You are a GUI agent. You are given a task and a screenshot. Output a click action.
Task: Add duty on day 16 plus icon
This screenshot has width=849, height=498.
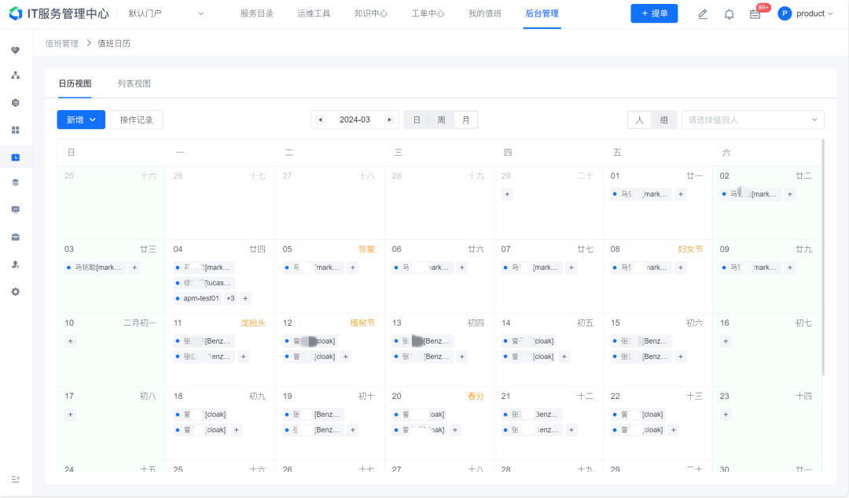(x=726, y=341)
